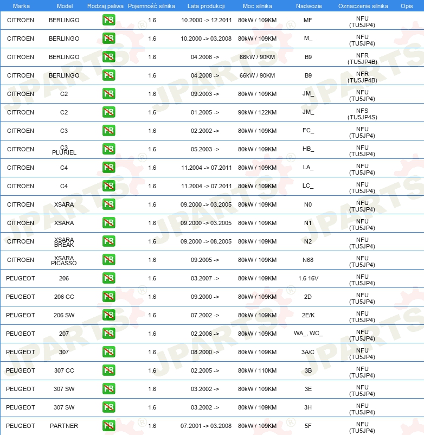Screen dimensions: 424x435
Task: Click WA_, WC_ body code cell
Action: 308,333
